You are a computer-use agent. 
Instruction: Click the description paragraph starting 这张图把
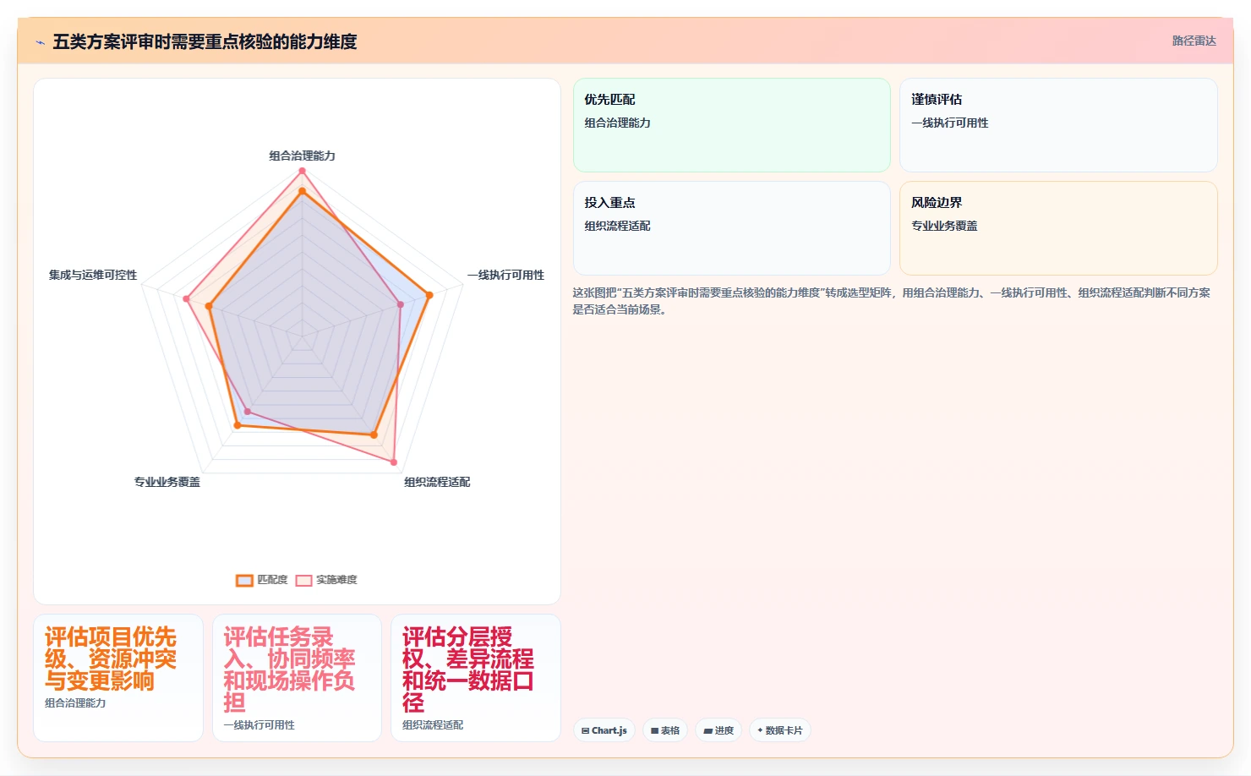click(x=892, y=301)
